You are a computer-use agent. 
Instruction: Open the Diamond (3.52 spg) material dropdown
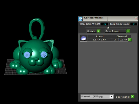click(x=97, y=96)
